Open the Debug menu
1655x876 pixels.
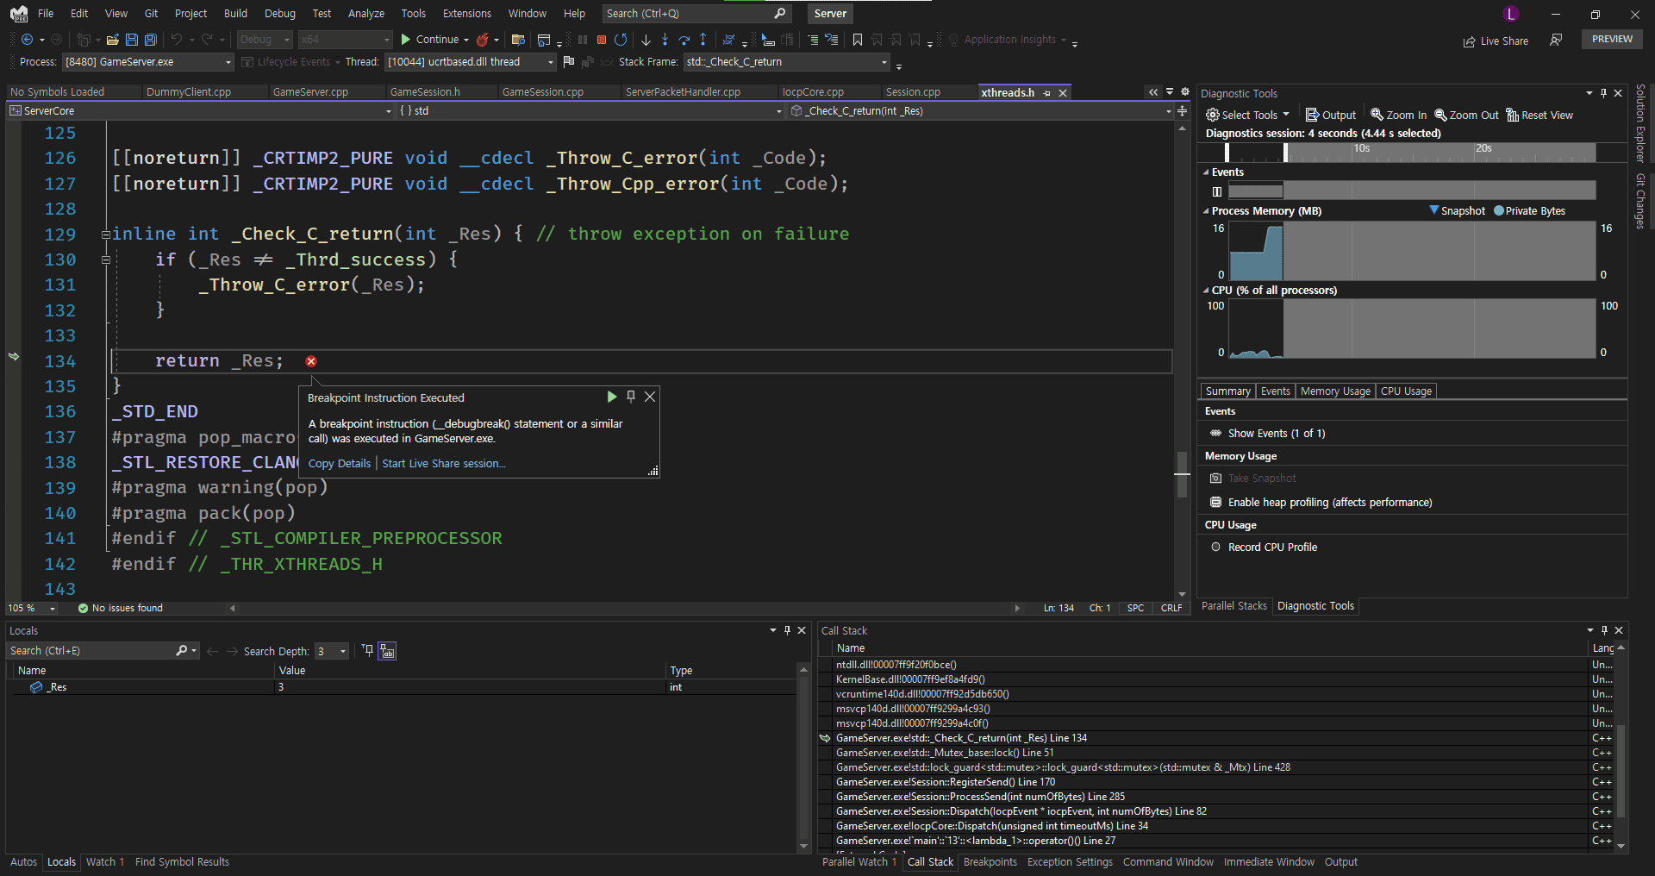pyautogui.click(x=280, y=13)
